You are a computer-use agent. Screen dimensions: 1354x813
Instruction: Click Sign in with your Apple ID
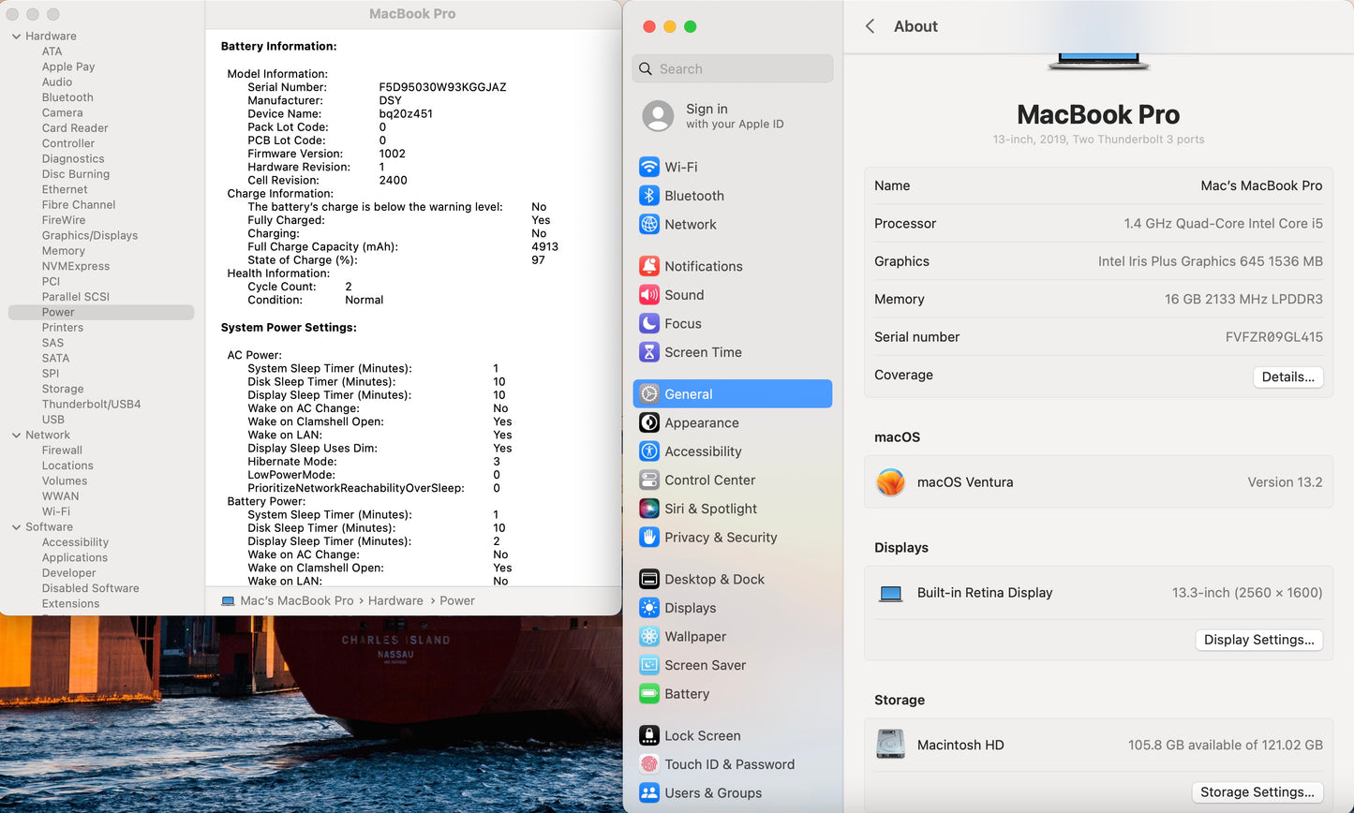(735, 116)
